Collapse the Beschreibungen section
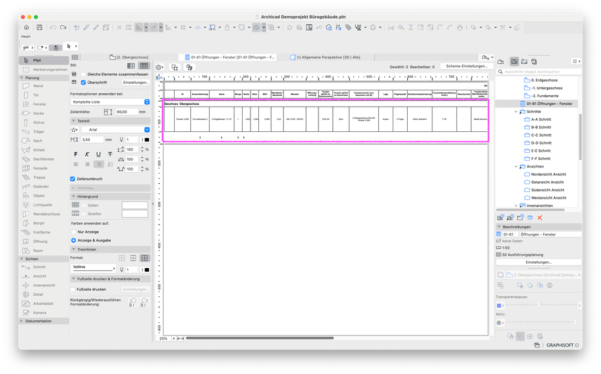The image size is (601, 374). pos(499,227)
